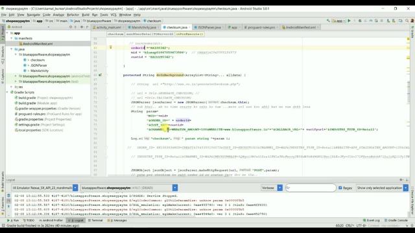Run the app with green play button
The width and height of the screenshot is (415, 233).
(x=349, y=21)
